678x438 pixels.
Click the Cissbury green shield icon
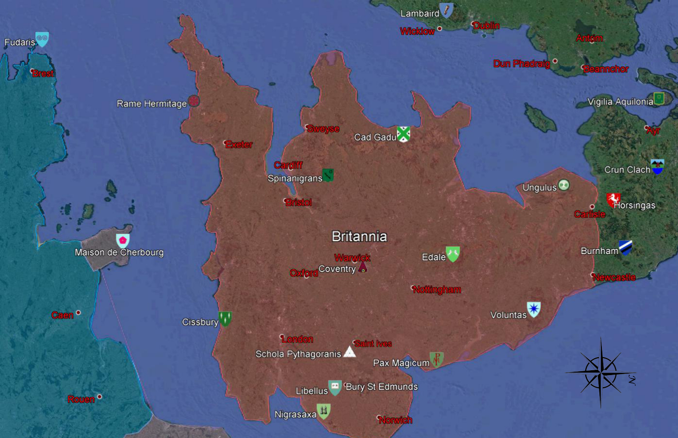(x=225, y=318)
